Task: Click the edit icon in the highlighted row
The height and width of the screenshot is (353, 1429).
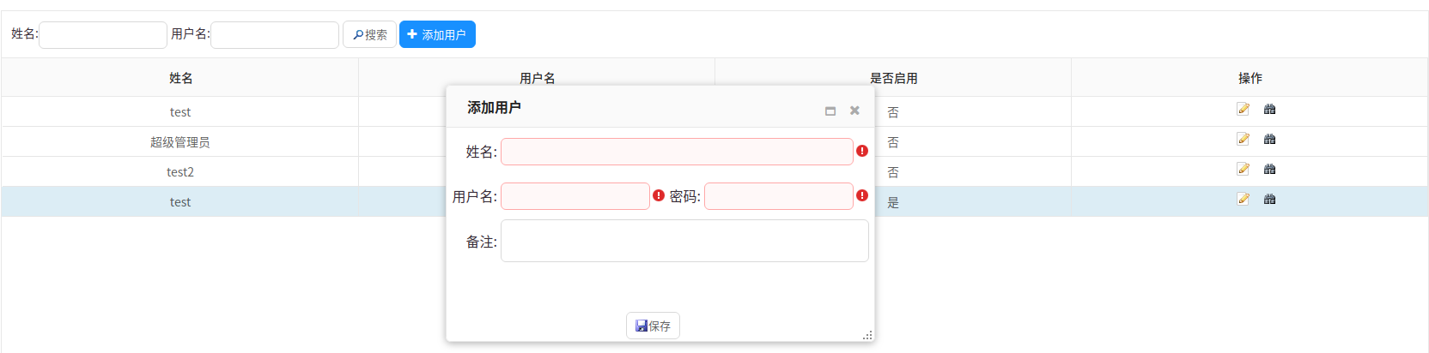Action: 1243,199
